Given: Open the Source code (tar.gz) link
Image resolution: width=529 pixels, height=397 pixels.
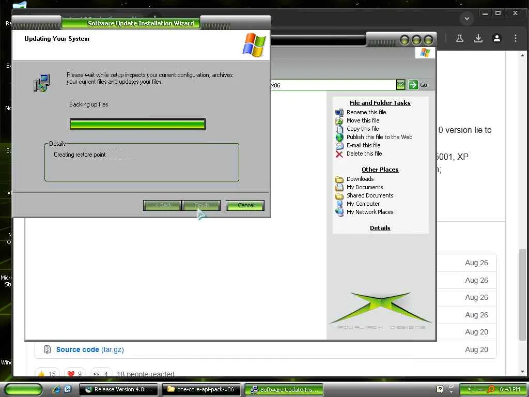Looking at the screenshot, I should tap(90, 350).
